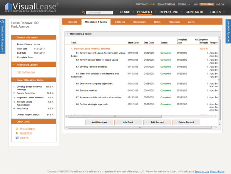Screen dimensions: 231x174
Task: Switch to the Financials tab
Action: [x=174, y=22]
